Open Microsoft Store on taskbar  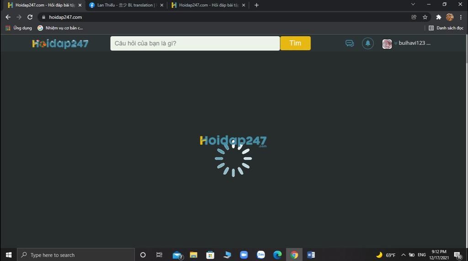[x=210, y=255]
